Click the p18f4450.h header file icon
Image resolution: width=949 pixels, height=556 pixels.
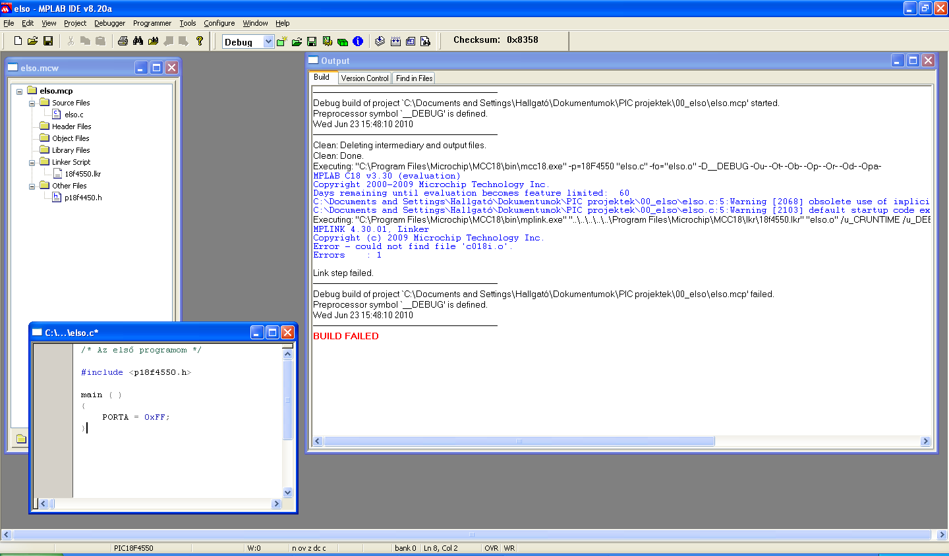(x=57, y=197)
